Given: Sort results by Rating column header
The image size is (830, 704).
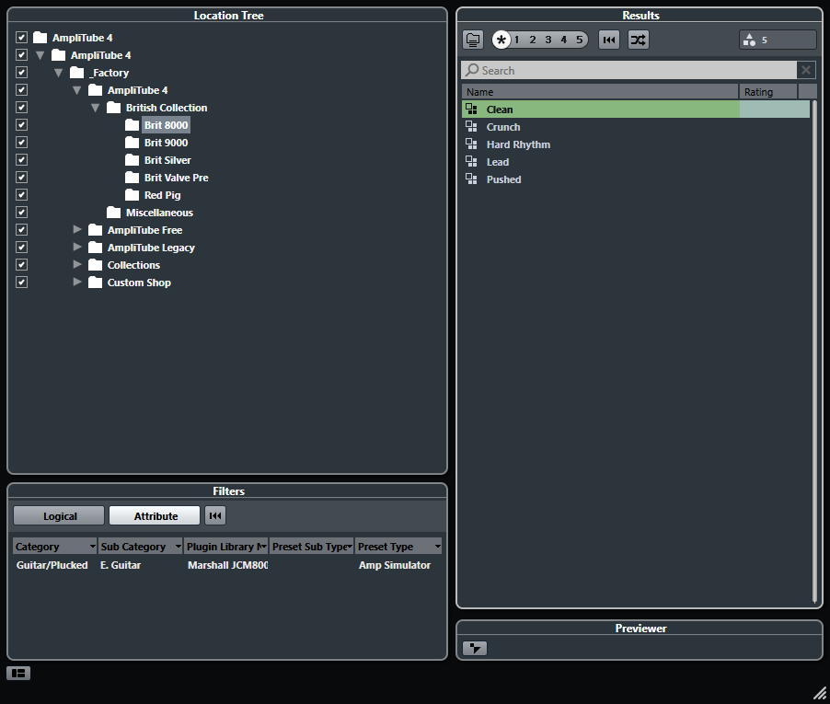Looking at the screenshot, I should (x=768, y=92).
